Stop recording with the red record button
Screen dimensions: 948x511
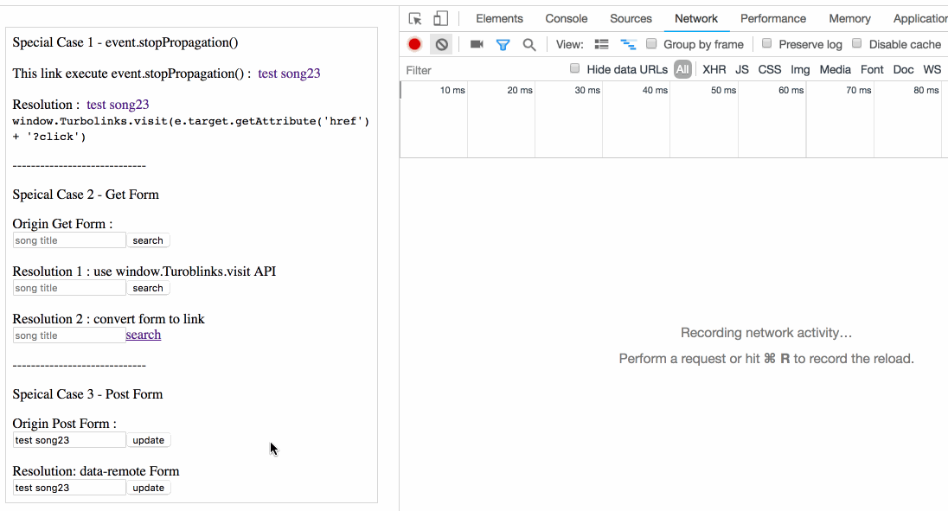click(x=415, y=44)
